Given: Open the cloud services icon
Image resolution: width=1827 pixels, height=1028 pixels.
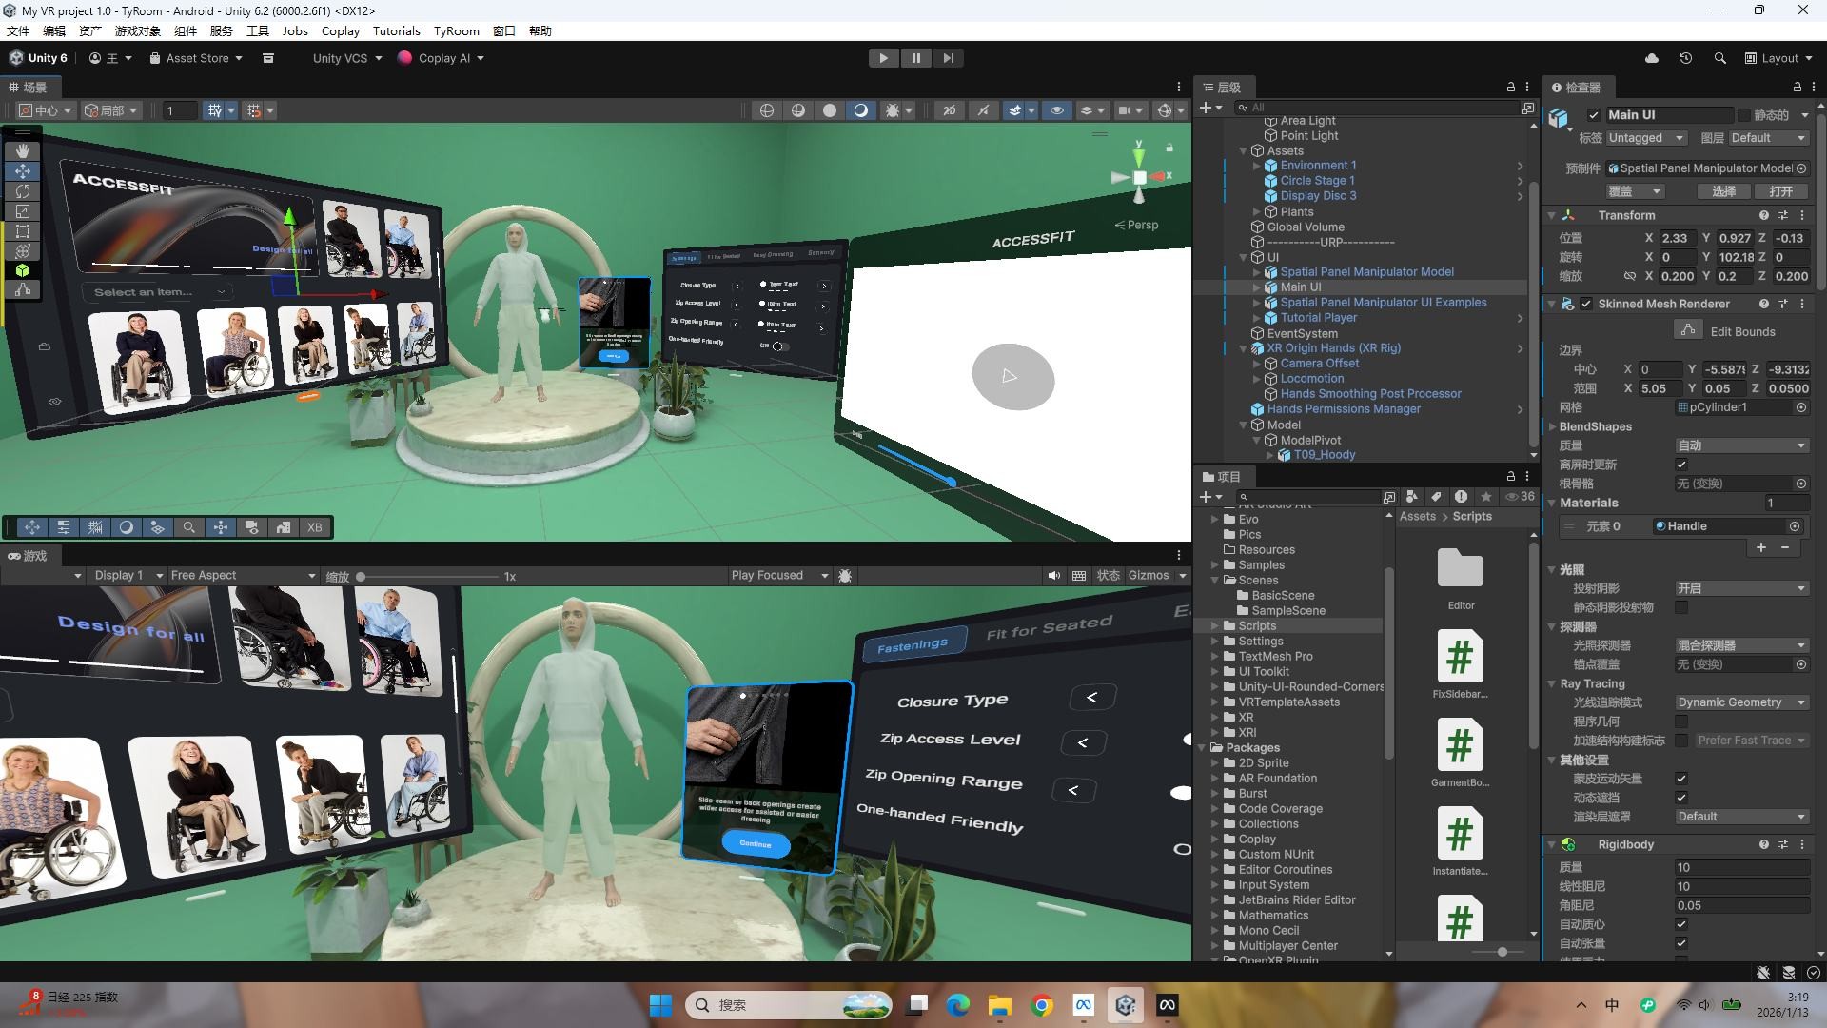Looking at the screenshot, I should (x=1652, y=58).
